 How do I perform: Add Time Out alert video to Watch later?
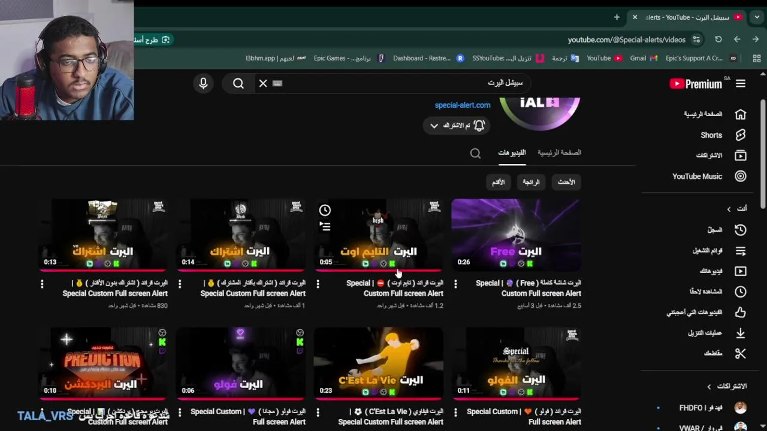[325, 210]
